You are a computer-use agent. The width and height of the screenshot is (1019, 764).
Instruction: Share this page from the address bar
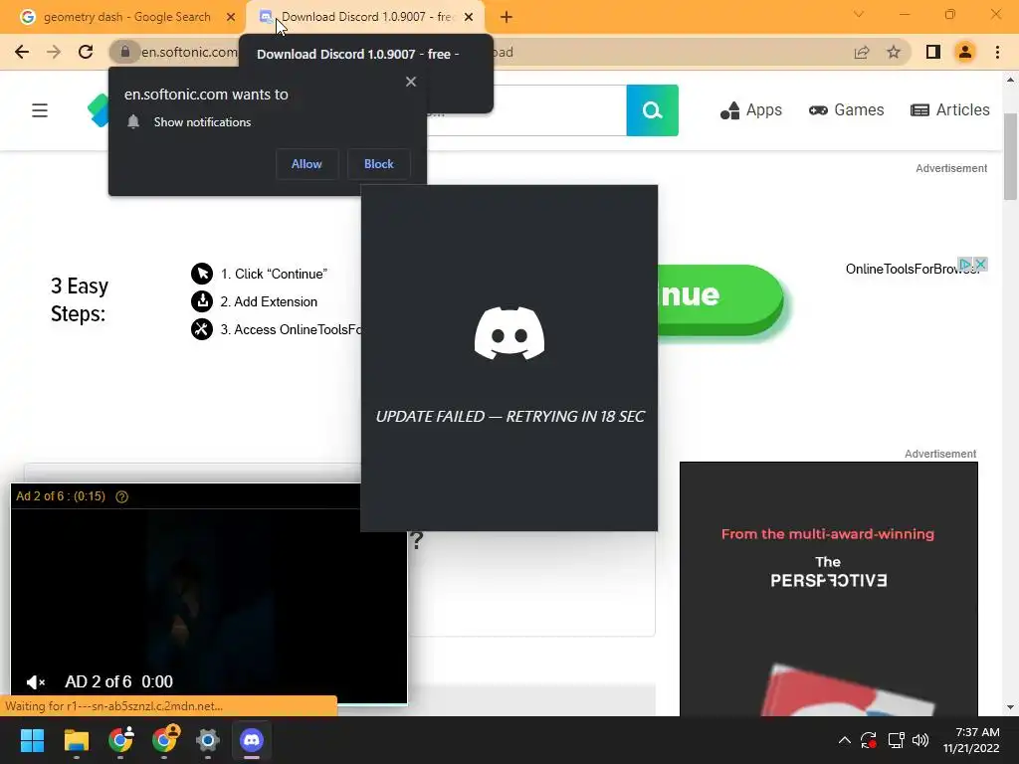point(862,52)
